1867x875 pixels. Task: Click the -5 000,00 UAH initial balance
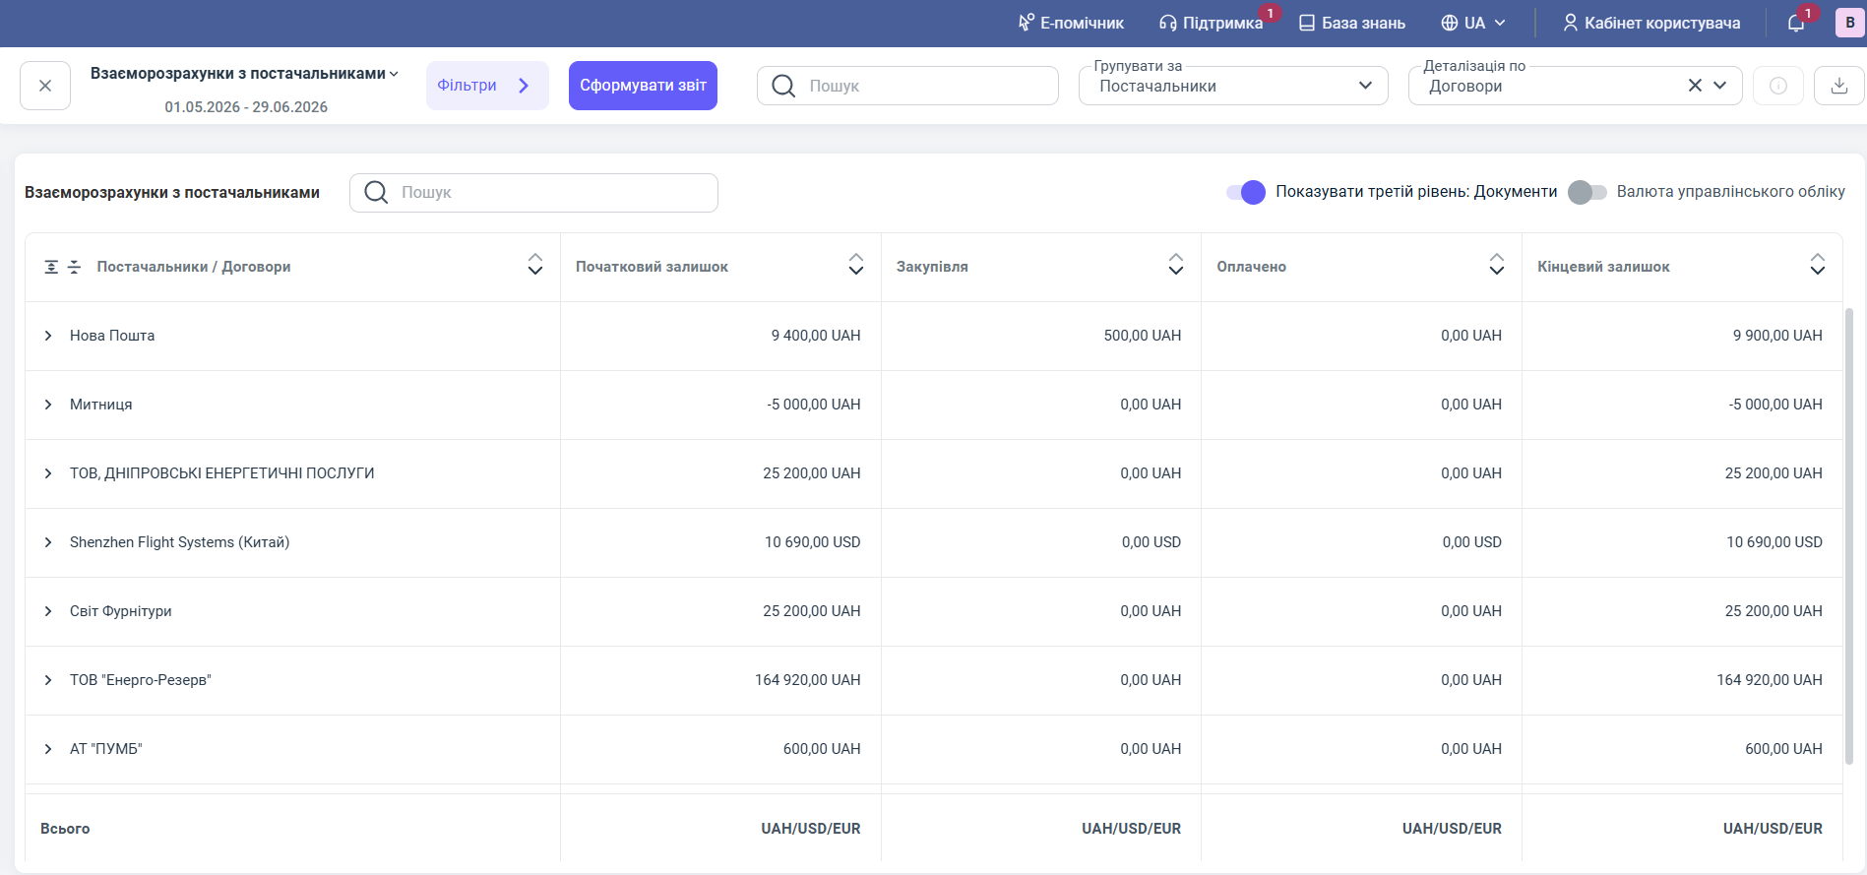[814, 405]
